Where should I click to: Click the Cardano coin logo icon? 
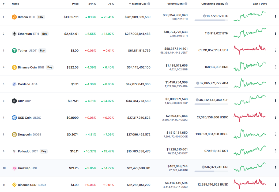pos(14,84)
